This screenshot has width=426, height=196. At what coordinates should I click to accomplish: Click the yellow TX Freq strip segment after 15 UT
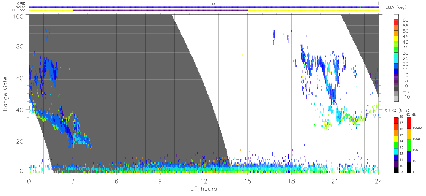pyautogui.click(x=313, y=10)
